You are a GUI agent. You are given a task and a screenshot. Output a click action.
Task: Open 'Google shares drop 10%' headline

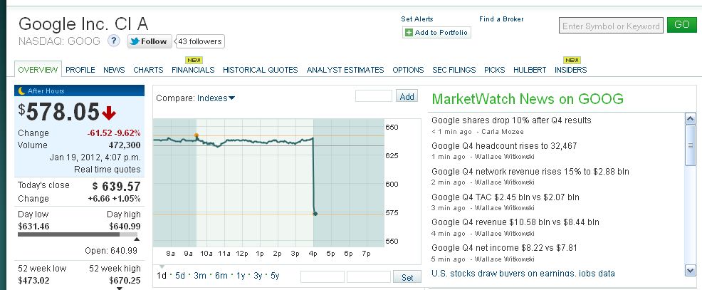511,120
